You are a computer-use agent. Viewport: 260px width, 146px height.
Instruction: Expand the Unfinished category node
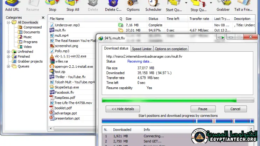8,52
